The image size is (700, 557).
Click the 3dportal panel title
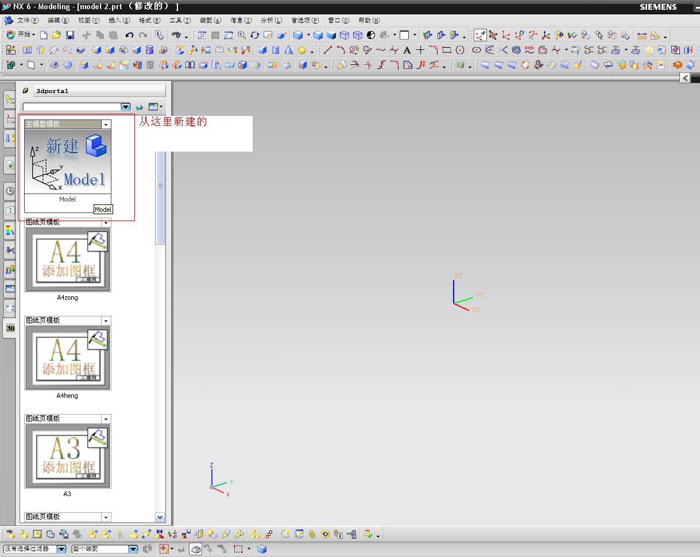click(52, 91)
